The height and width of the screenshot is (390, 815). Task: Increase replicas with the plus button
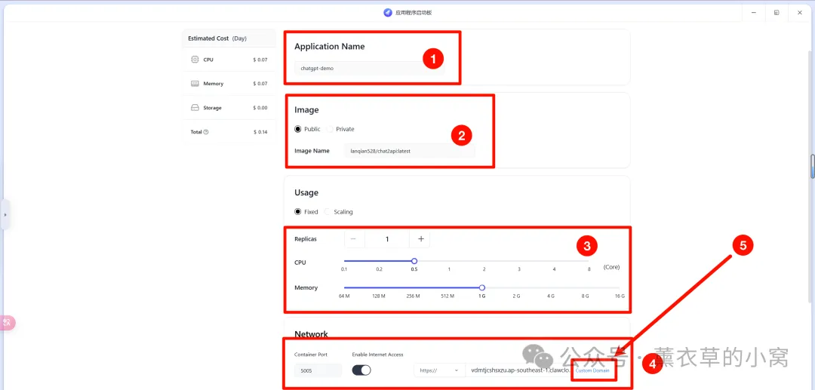click(x=420, y=239)
